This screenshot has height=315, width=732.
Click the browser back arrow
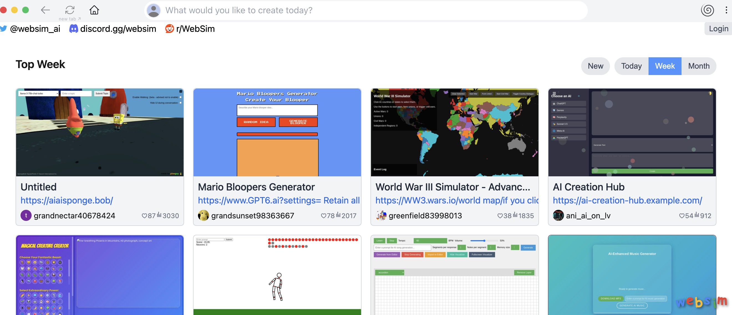pyautogui.click(x=45, y=10)
